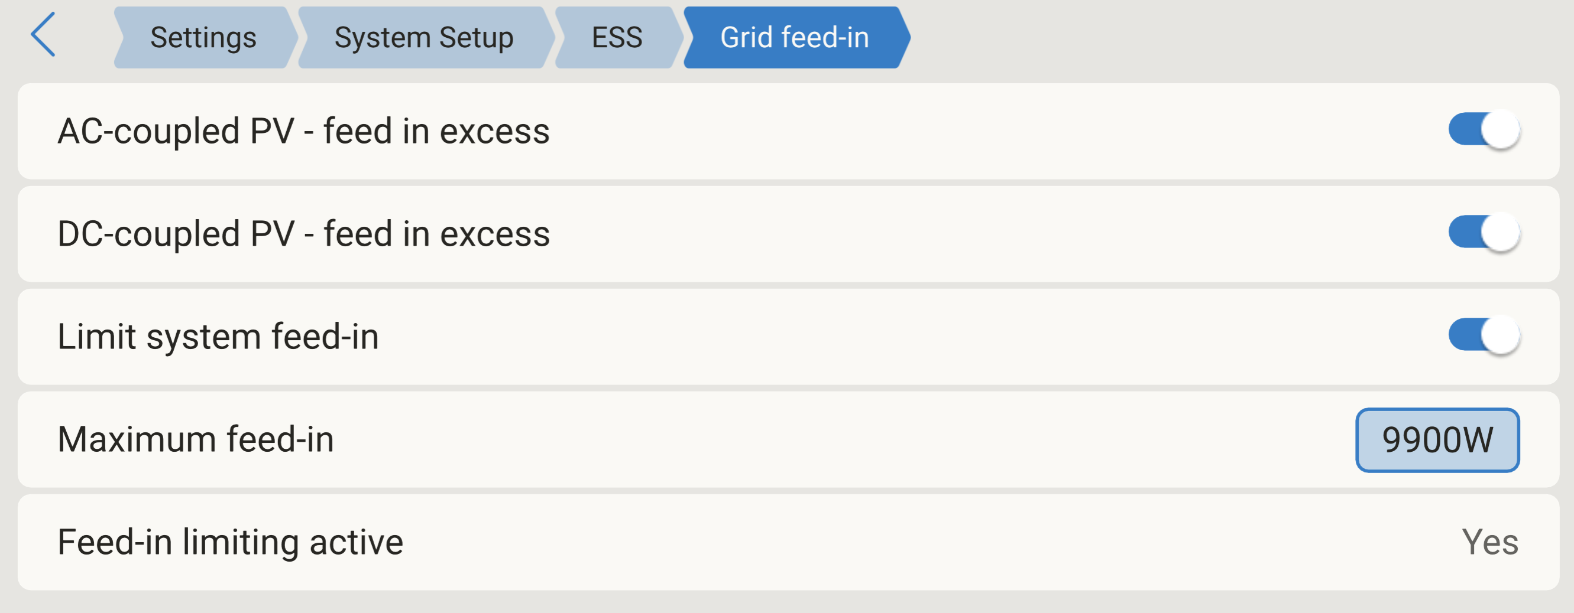Edit the 9900W maximum feed-in value
The width and height of the screenshot is (1574, 613).
(x=1436, y=439)
